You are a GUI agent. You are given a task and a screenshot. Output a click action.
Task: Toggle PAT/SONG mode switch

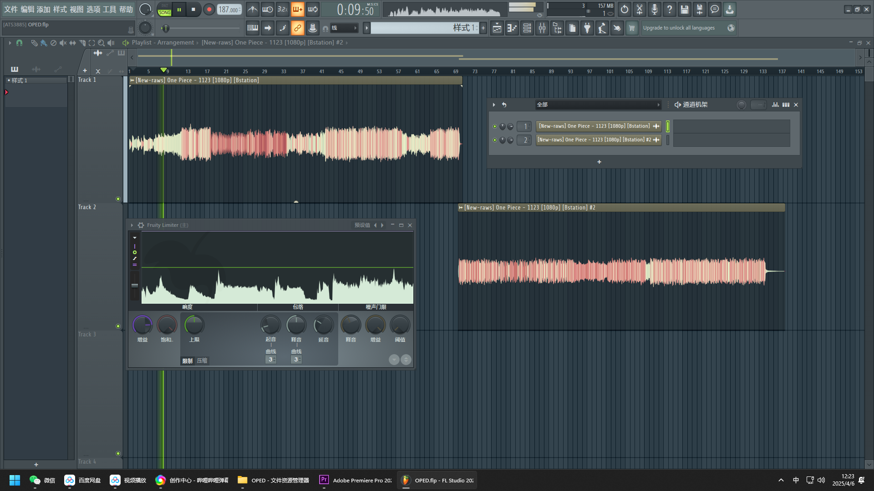[x=165, y=10]
